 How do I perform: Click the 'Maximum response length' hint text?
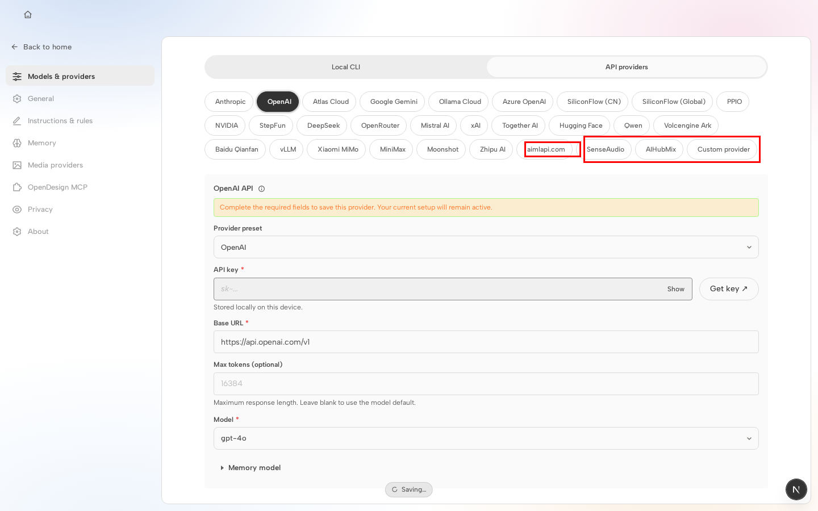315,403
